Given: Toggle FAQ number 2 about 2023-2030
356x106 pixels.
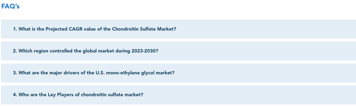Looking at the screenshot, I should click(179, 51).
